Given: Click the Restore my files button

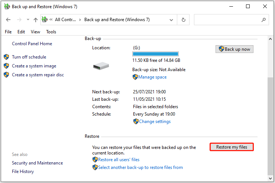Looking at the screenshot, I should [x=232, y=147].
